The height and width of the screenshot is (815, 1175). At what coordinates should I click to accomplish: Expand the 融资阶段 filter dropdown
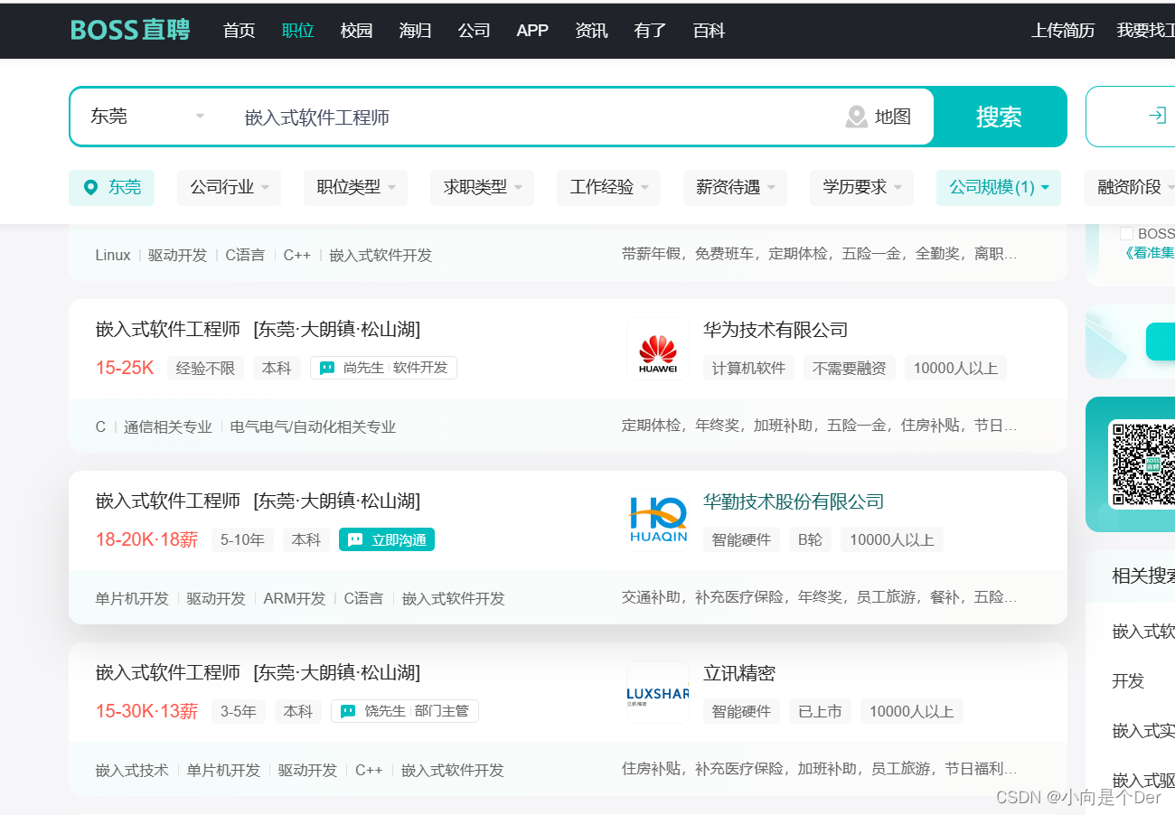tap(1130, 187)
